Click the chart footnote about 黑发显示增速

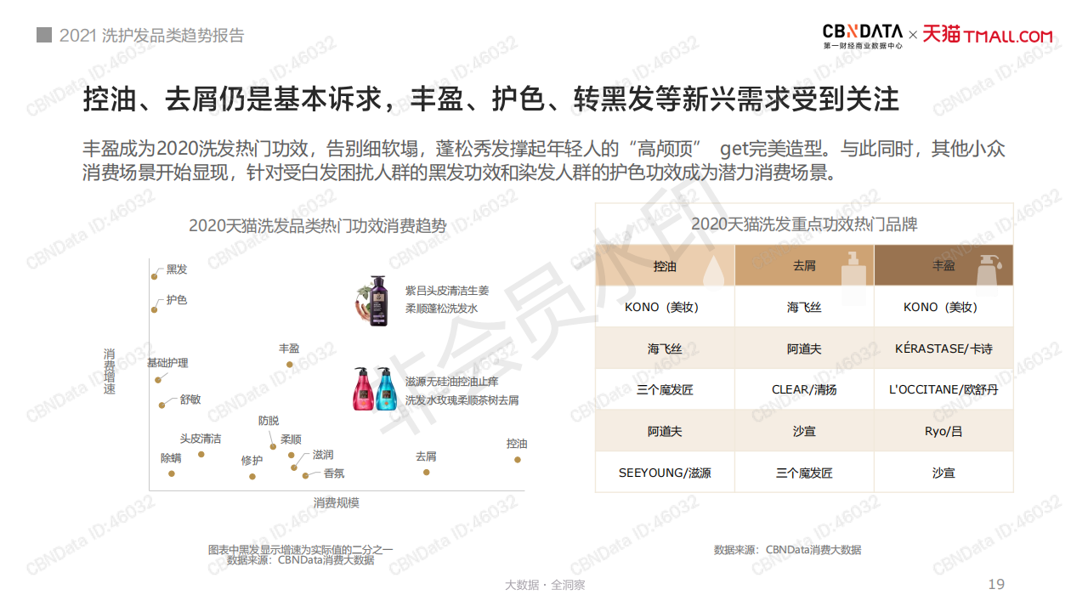(x=301, y=549)
